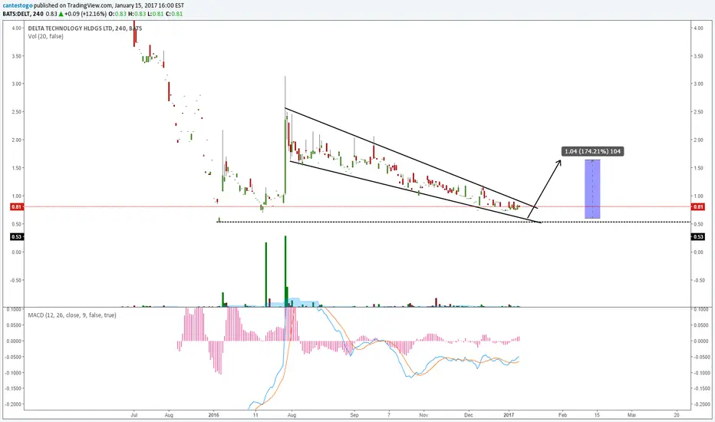Click the 2016 label on the time axis
The height and width of the screenshot is (422, 715).
(213, 415)
